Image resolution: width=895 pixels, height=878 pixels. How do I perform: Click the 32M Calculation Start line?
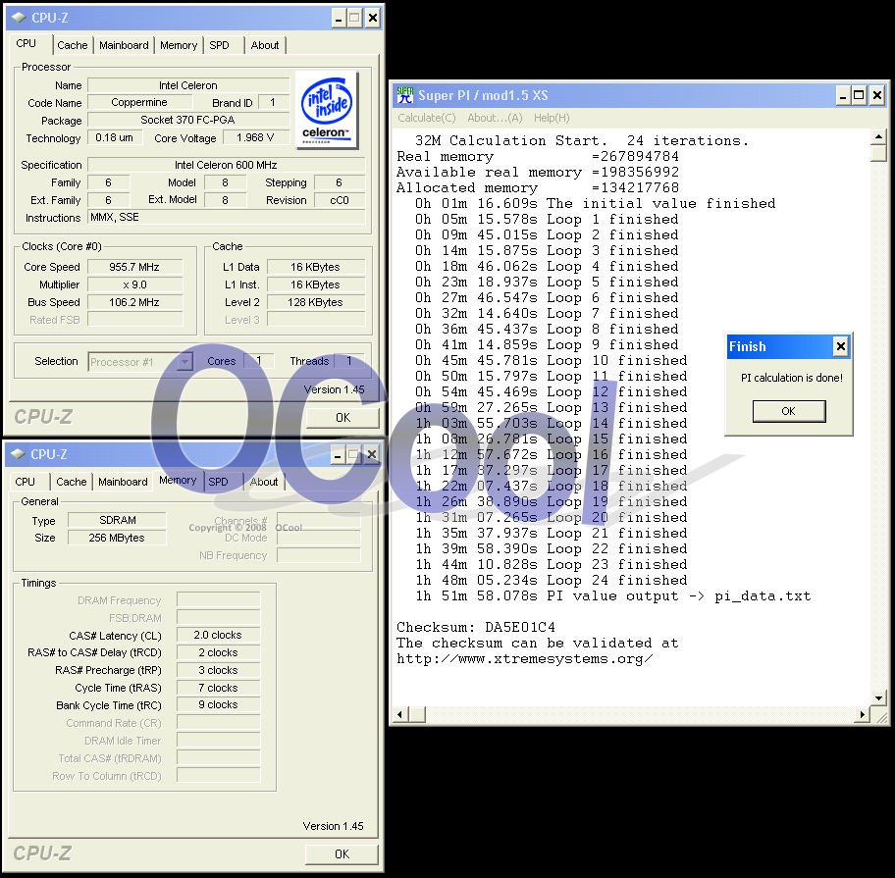click(x=582, y=141)
